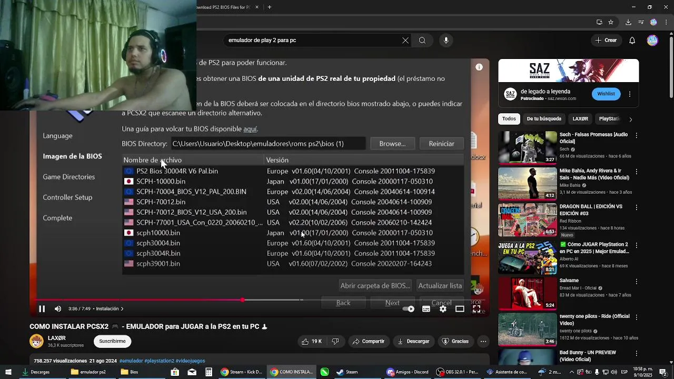The height and width of the screenshot is (379, 674).
Task: Open Cómo jugar PlayStation 2 video title
Action: click(594, 248)
